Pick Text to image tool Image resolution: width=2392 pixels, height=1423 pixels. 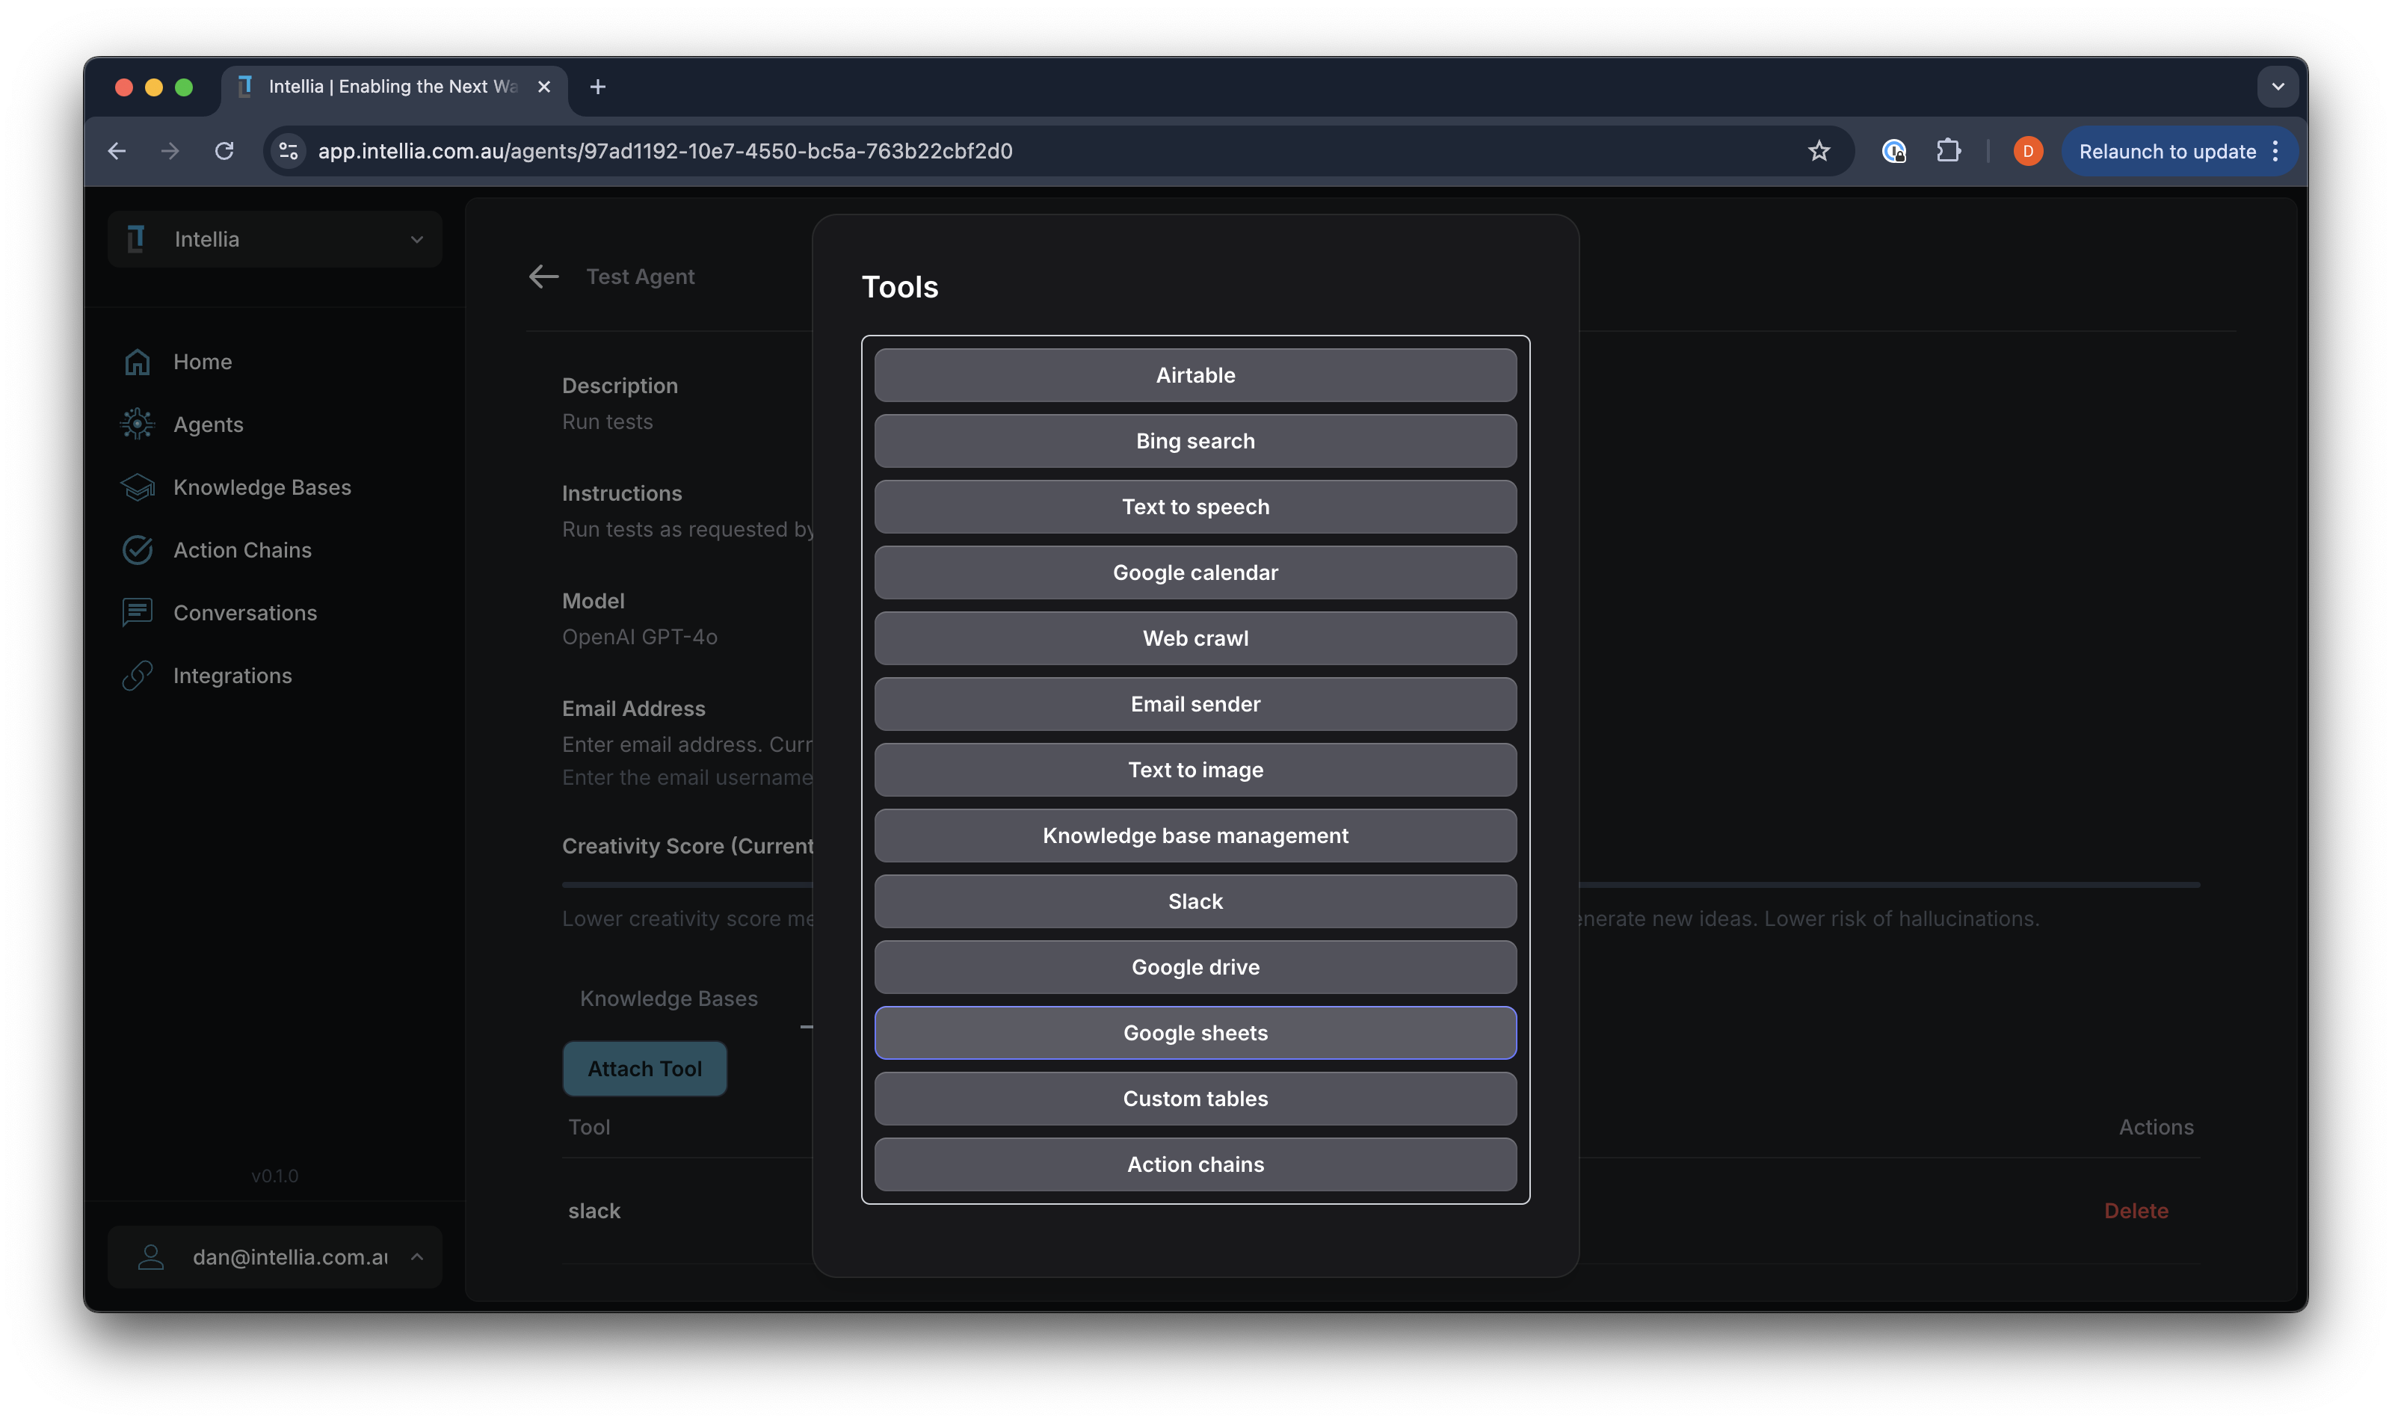[1195, 770]
